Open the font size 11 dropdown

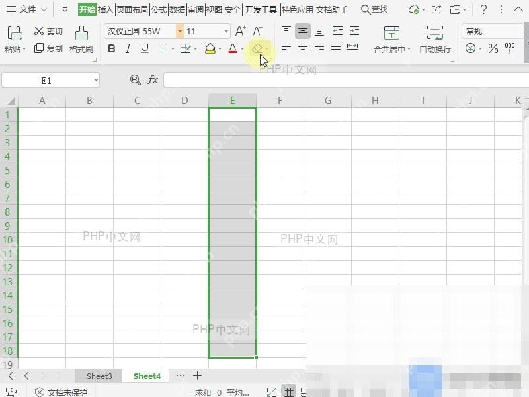coord(226,31)
